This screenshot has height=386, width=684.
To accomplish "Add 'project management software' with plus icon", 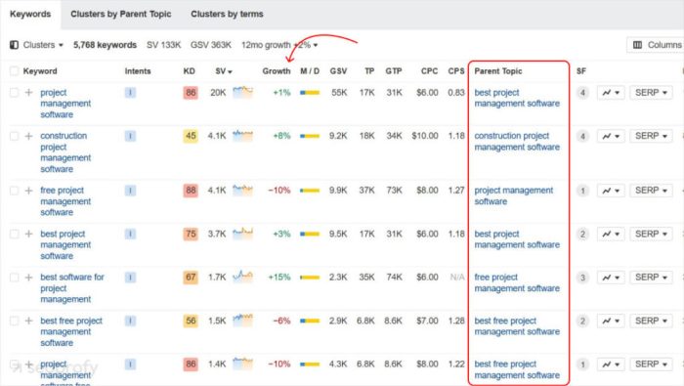I will (x=28, y=93).
